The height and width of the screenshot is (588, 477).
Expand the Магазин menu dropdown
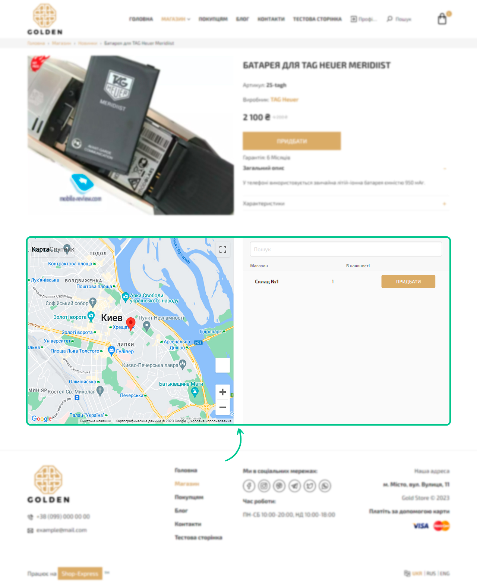[176, 19]
